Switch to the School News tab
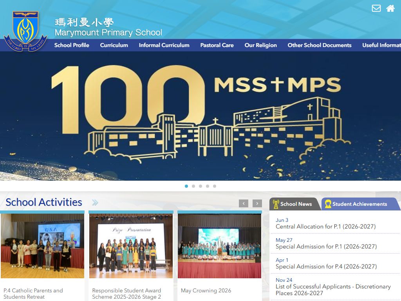This screenshot has width=401, height=301. coord(294,204)
